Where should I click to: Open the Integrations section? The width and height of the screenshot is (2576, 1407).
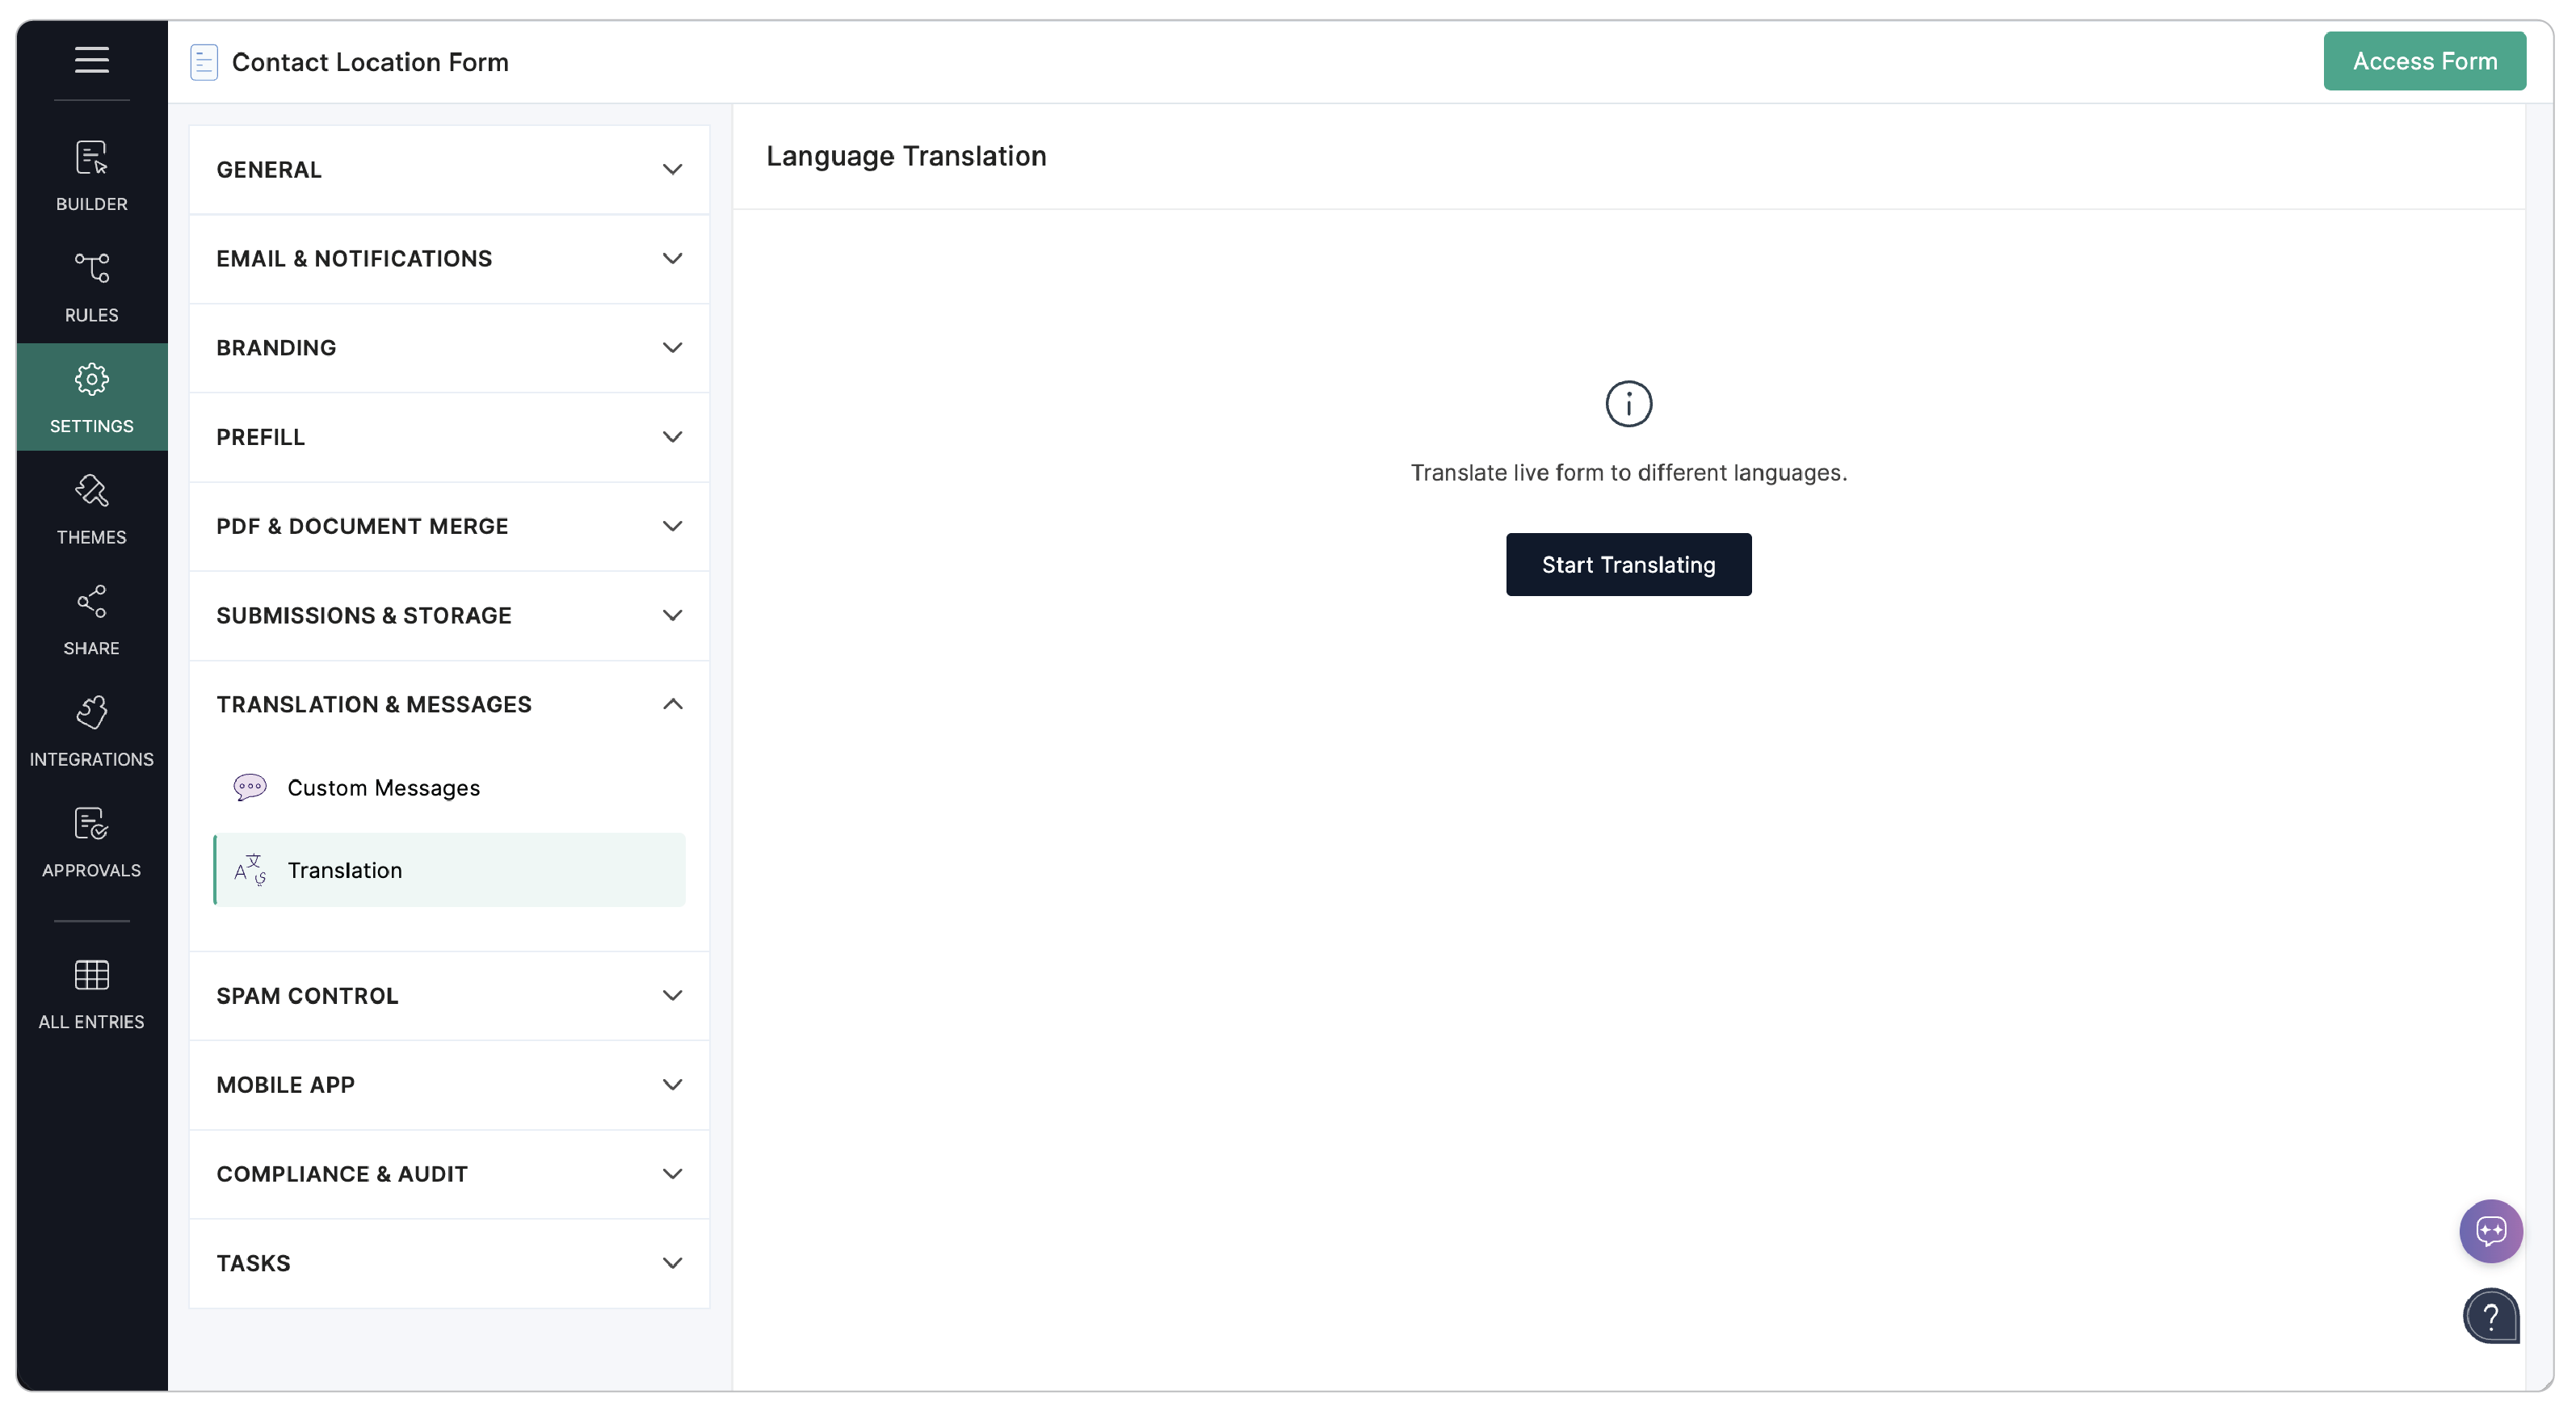[x=91, y=731]
